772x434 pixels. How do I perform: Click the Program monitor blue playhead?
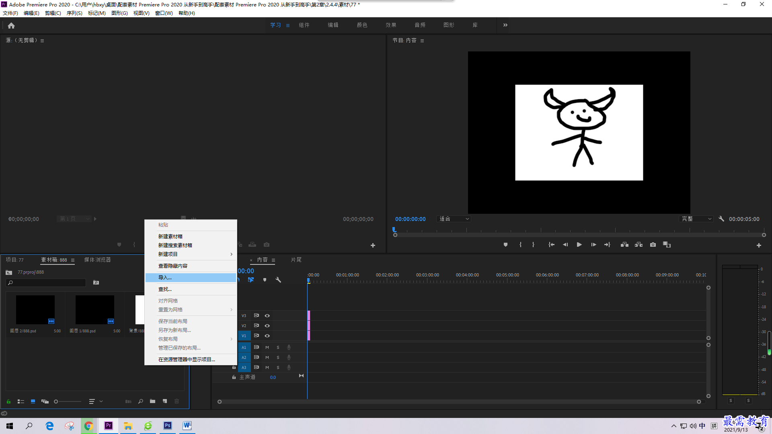394,229
